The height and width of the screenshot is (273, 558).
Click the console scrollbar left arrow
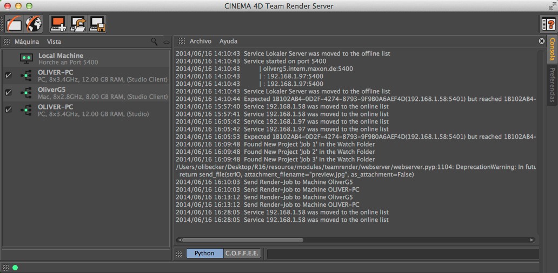(x=179, y=240)
